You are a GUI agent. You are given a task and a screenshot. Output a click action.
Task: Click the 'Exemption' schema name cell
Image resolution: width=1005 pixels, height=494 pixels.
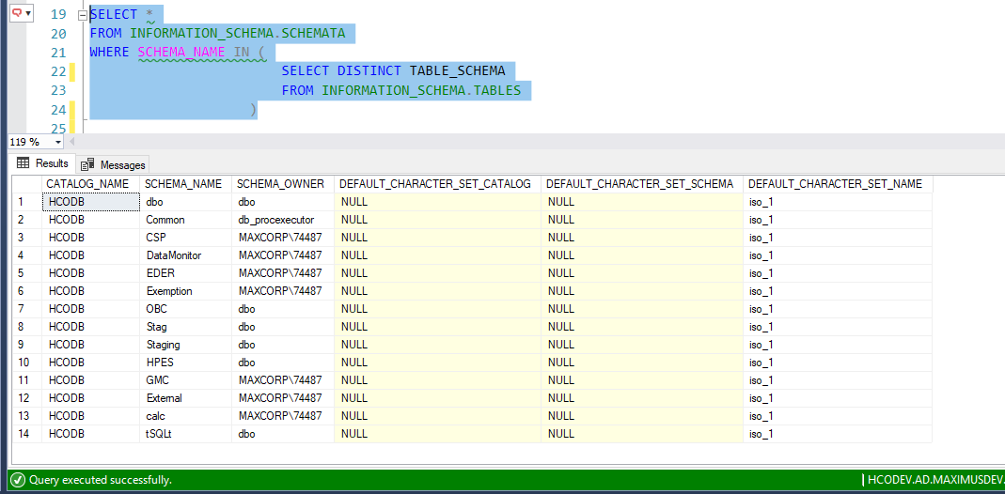point(186,291)
